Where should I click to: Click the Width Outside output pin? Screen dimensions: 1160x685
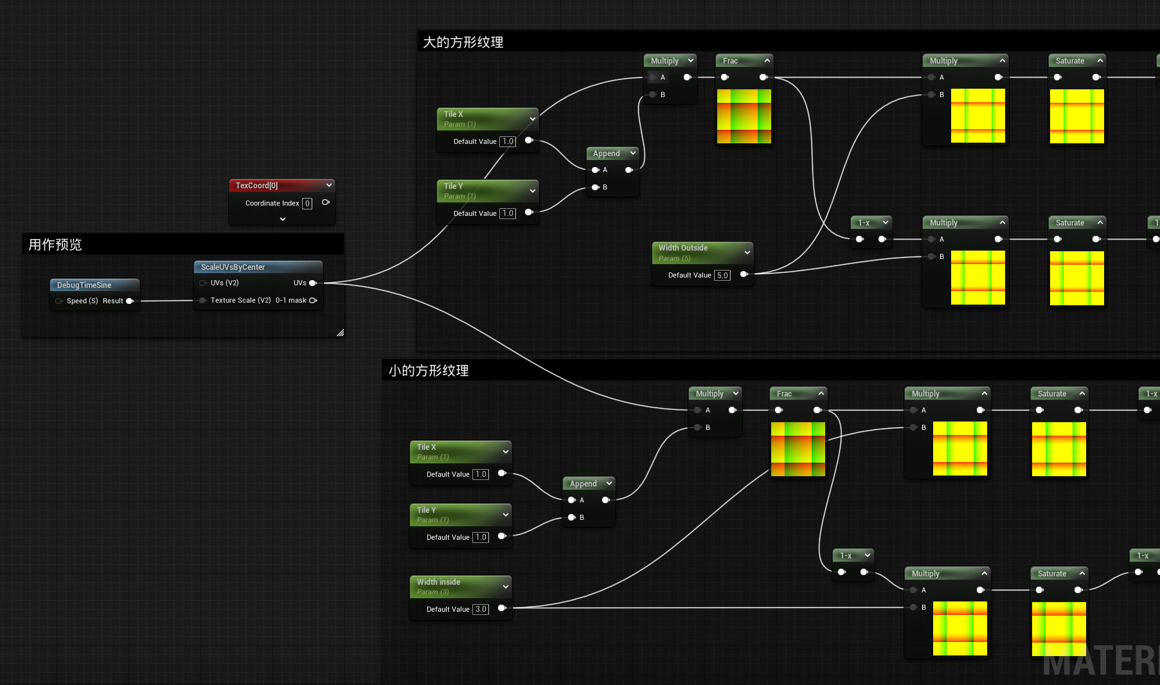744,274
